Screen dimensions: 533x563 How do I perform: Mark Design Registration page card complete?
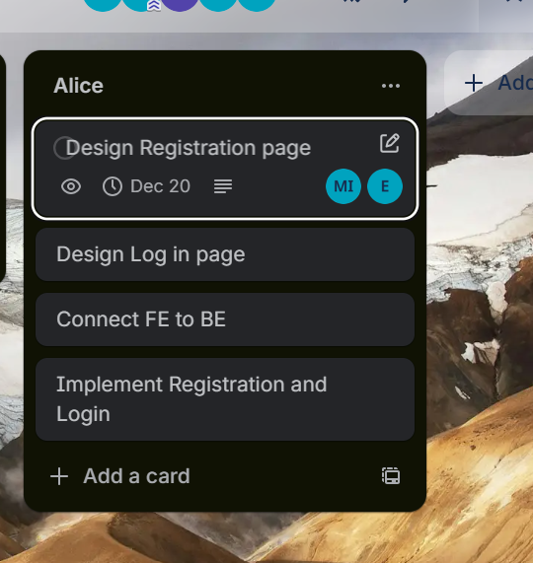64,148
